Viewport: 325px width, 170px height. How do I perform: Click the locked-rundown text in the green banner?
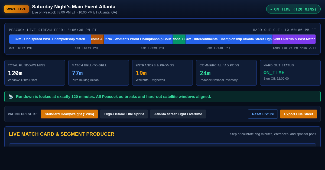113,97
